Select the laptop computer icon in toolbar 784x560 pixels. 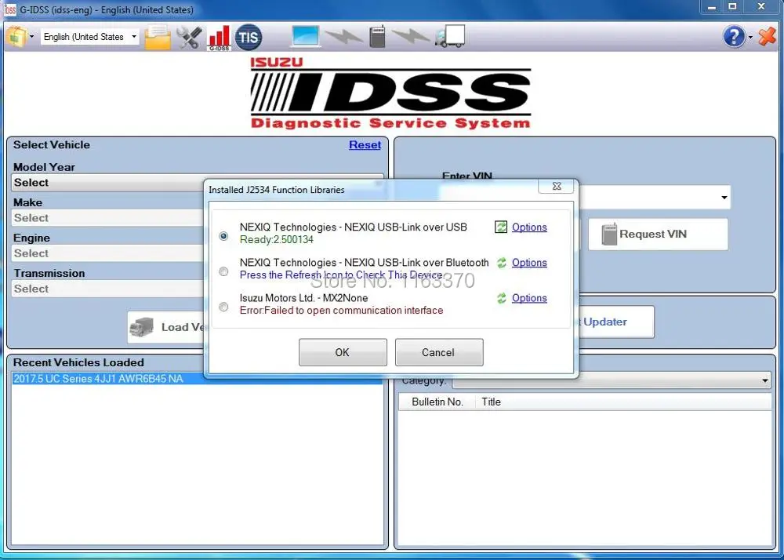tap(306, 37)
